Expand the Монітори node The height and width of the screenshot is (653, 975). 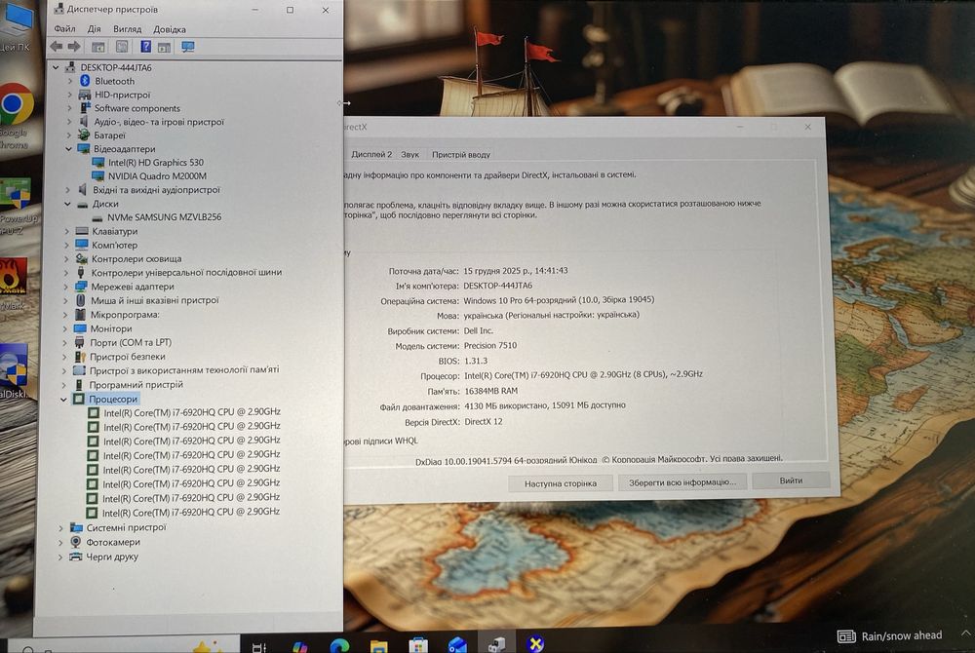click(65, 328)
